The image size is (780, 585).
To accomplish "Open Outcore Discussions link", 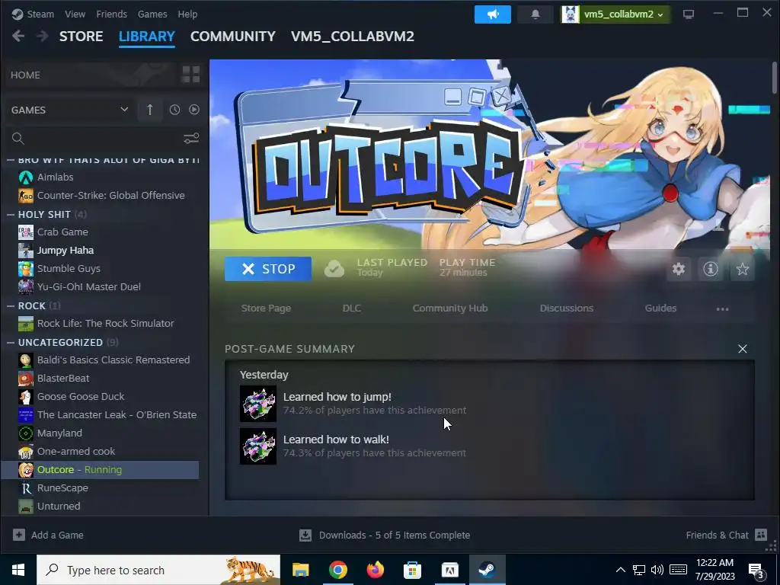I will [x=567, y=308].
